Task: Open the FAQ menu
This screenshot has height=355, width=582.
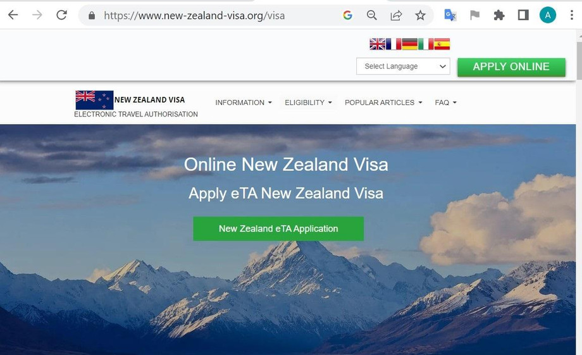Action: 445,103
